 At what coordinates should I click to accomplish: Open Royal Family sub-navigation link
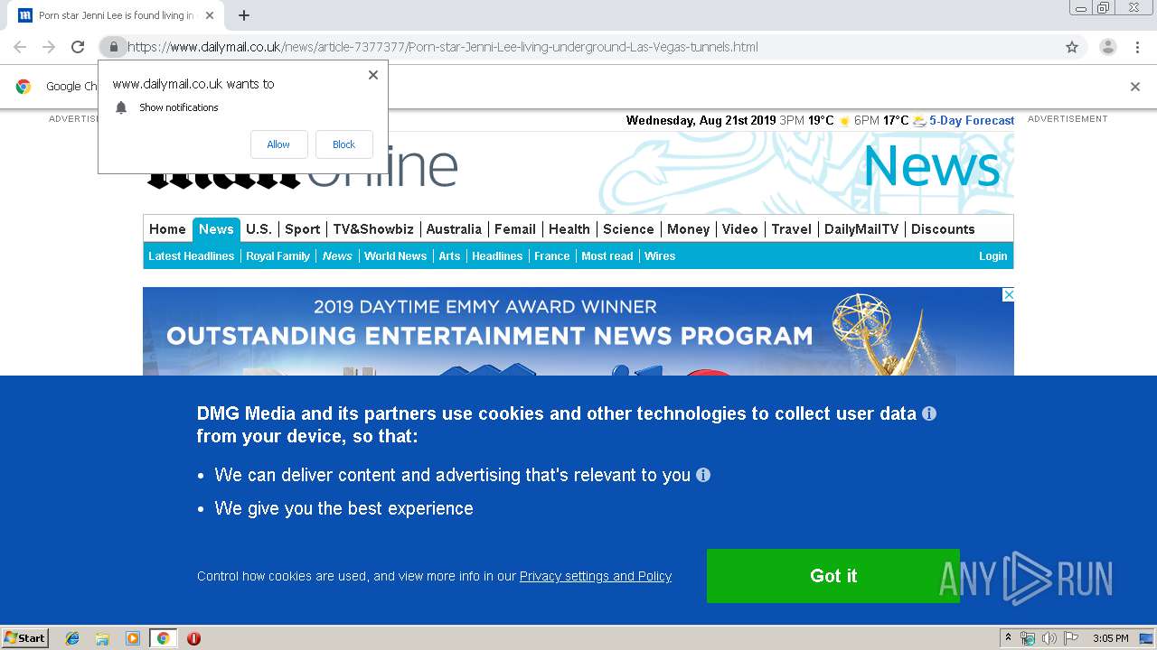(x=277, y=256)
